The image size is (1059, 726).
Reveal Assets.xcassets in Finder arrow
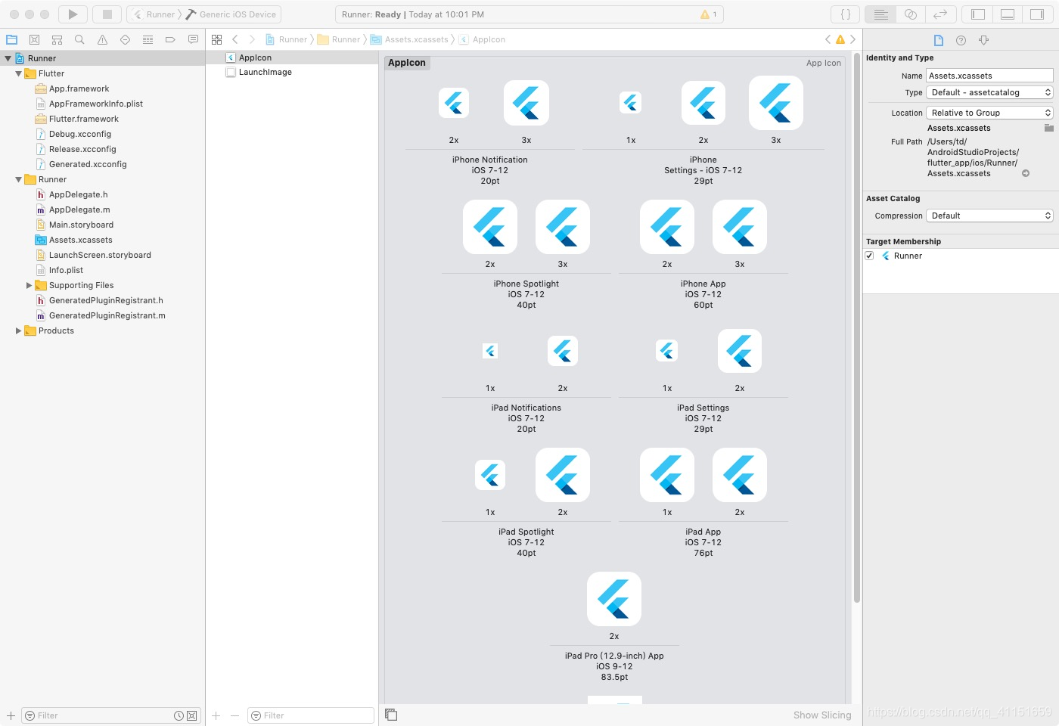point(1026,173)
